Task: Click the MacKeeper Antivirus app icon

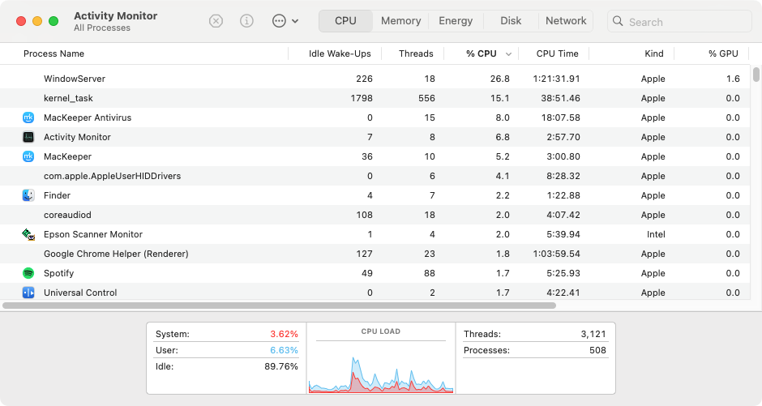Action: (28, 118)
